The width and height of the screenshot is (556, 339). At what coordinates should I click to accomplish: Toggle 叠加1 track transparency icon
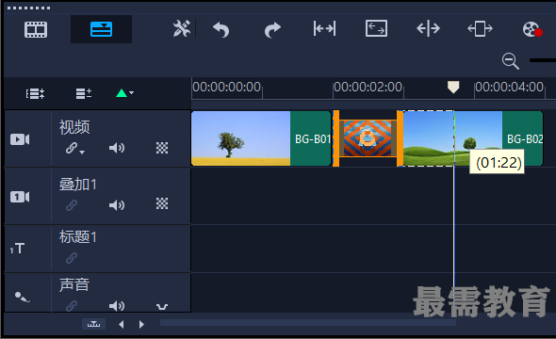click(x=162, y=203)
